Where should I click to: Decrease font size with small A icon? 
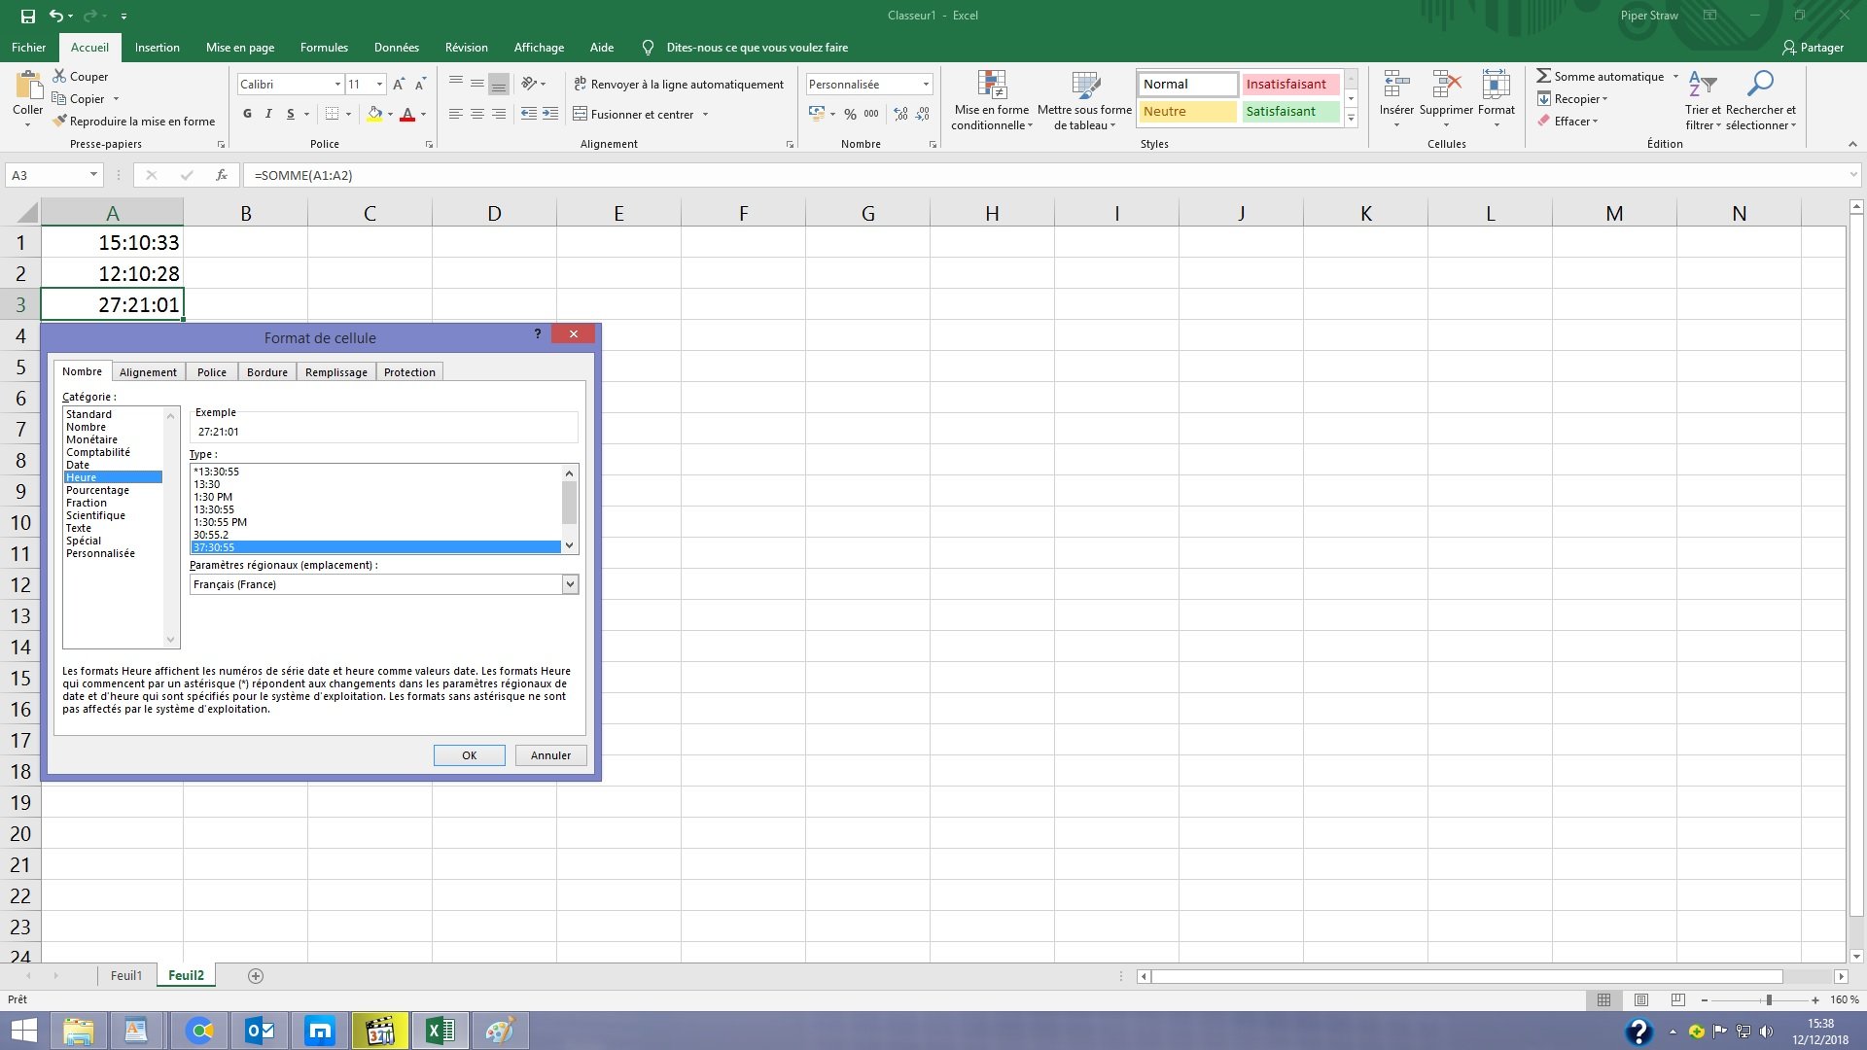[x=420, y=85]
